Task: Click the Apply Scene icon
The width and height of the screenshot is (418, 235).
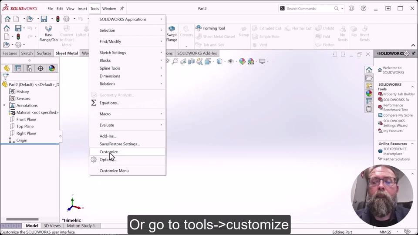Action: (251, 61)
